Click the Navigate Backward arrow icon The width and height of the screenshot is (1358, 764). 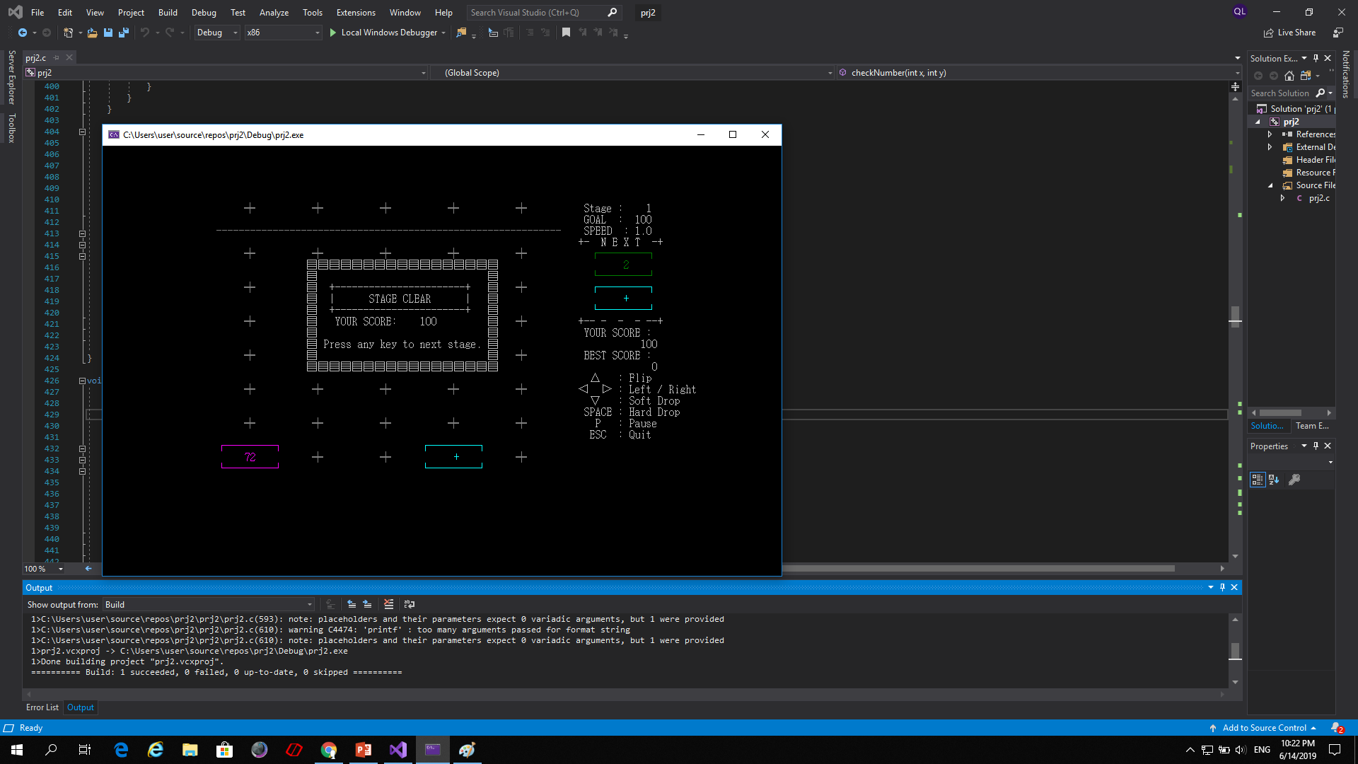pos(23,33)
